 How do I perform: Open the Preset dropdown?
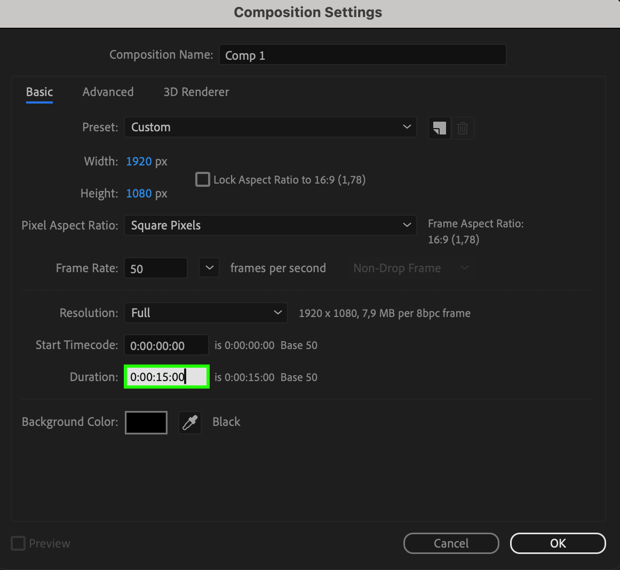(270, 127)
